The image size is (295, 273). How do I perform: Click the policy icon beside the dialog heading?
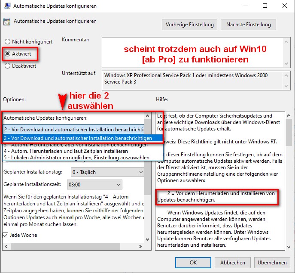[x=7, y=21]
